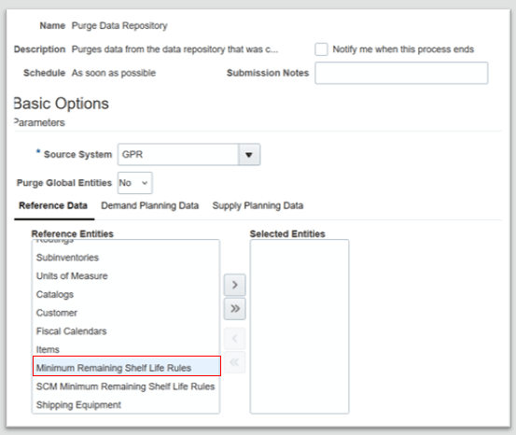Select Minimum Remaining Shelf Life Rules
Viewport: 516px width, 435px height.
[127, 366]
